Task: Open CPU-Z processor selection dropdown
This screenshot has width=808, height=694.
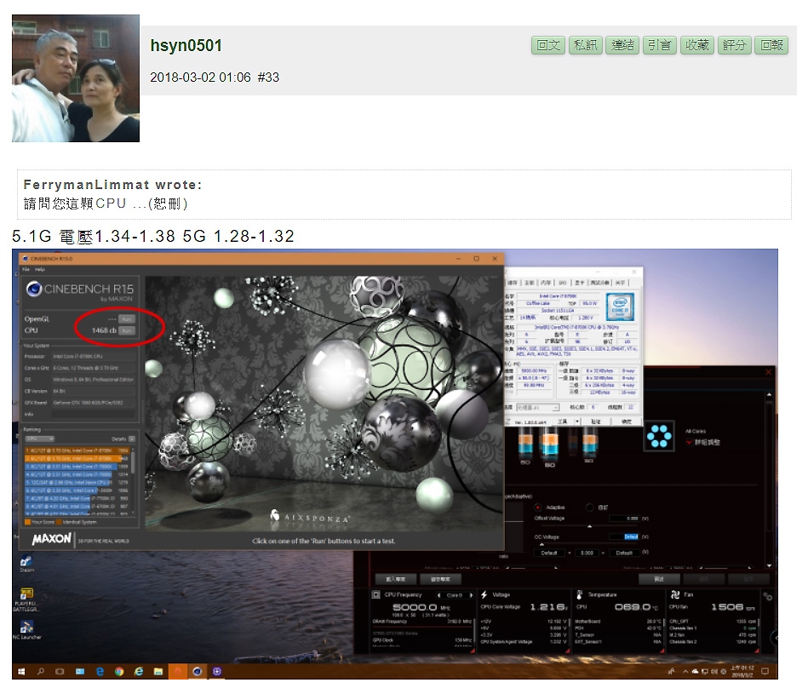Action: click(537, 408)
